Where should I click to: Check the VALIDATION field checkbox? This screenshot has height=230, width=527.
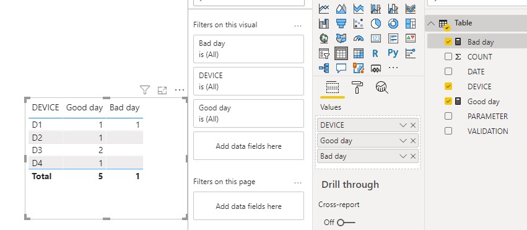click(x=448, y=131)
